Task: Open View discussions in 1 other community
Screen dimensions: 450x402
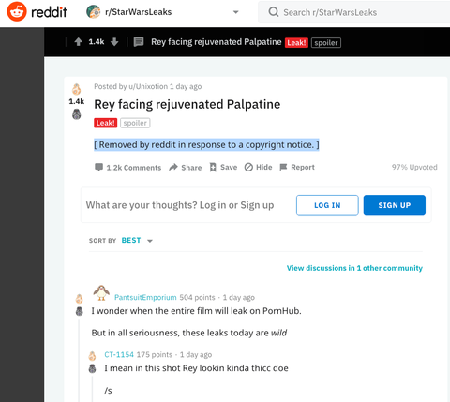Action: (x=354, y=268)
